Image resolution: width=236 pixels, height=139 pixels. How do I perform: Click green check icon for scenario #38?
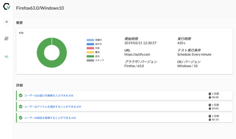pyautogui.click(x=21, y=96)
